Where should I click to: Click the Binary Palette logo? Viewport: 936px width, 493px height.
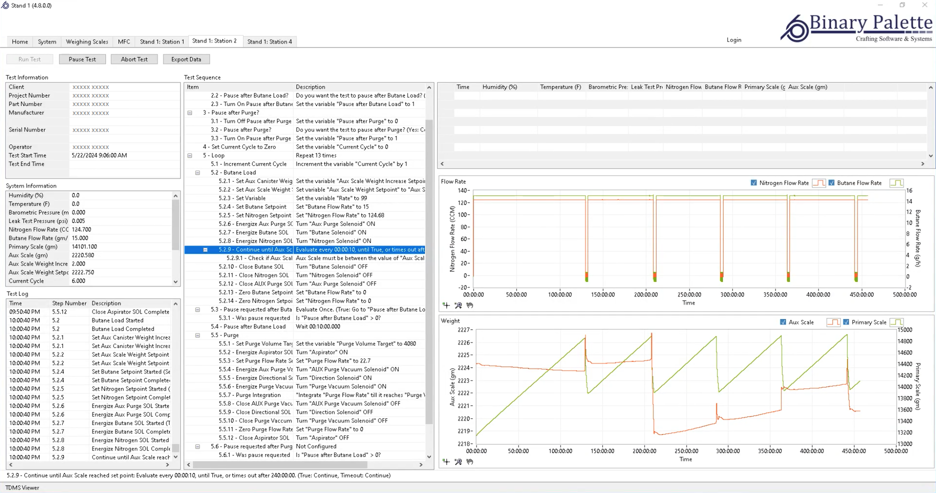coord(856,28)
